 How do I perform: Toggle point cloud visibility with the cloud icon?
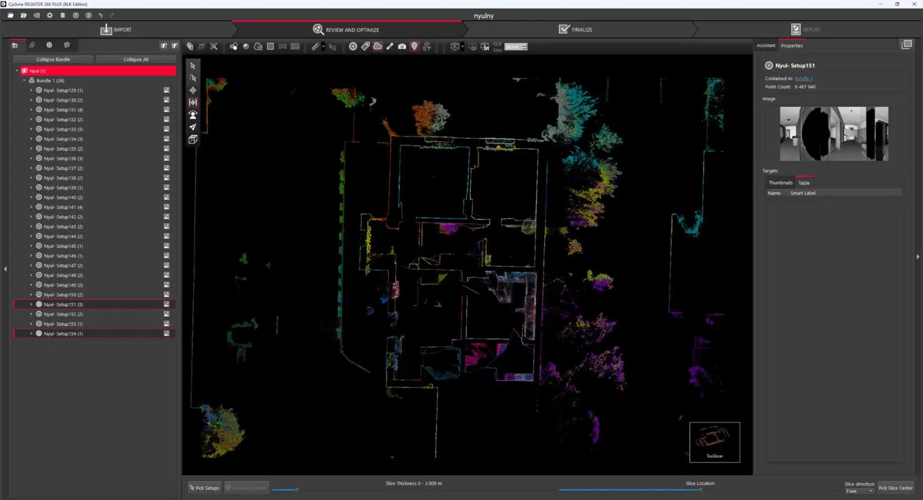(x=377, y=47)
